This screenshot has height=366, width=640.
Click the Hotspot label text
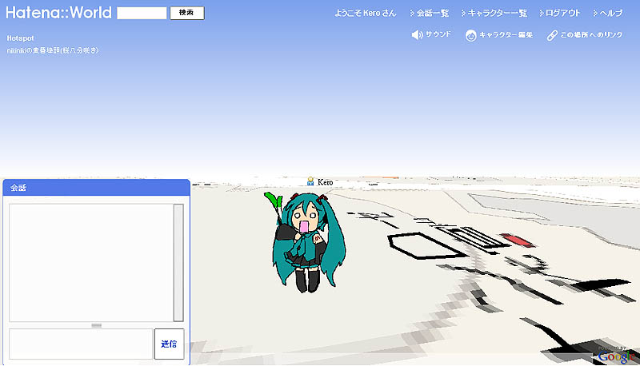[x=21, y=38]
